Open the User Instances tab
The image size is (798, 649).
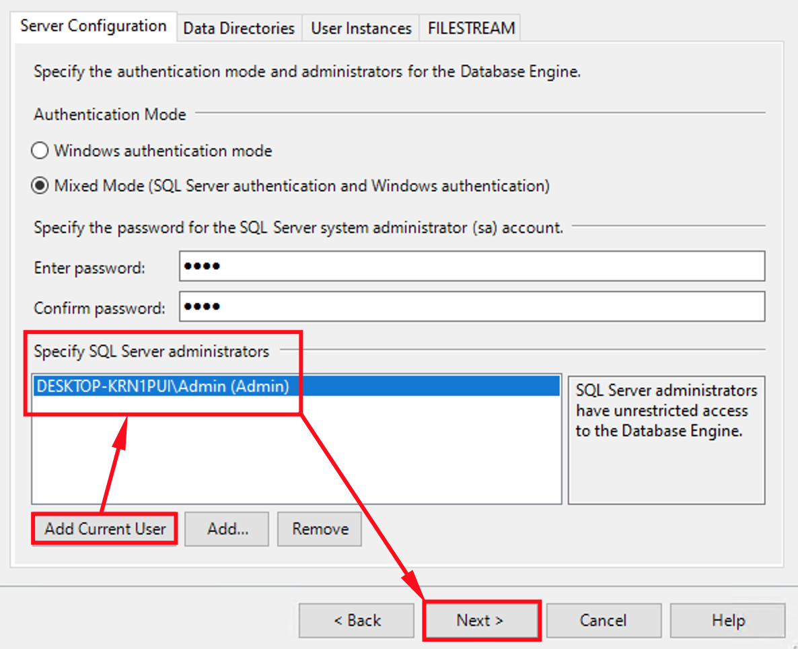pyautogui.click(x=361, y=28)
